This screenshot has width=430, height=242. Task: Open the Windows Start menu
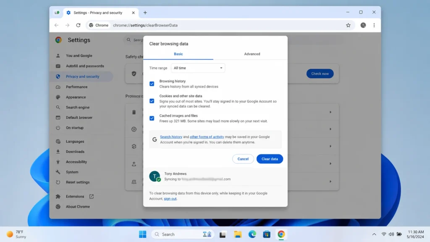[143, 234]
